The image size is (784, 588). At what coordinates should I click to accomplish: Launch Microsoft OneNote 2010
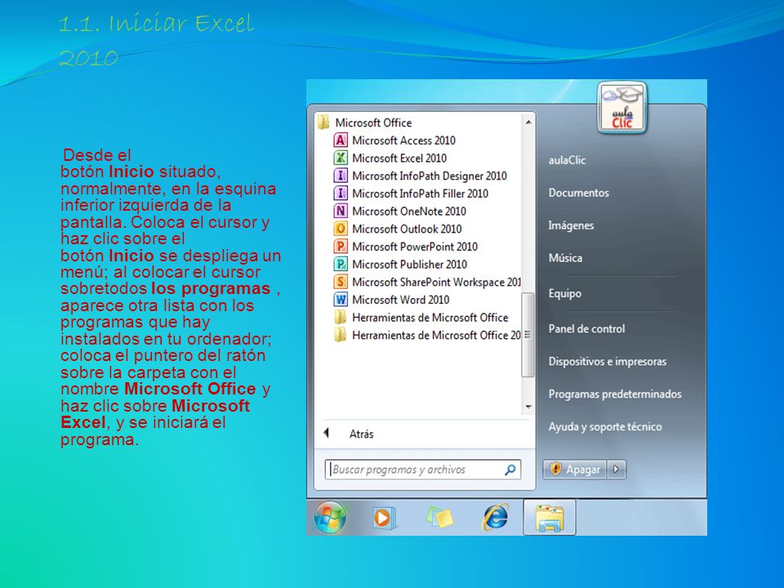409,211
